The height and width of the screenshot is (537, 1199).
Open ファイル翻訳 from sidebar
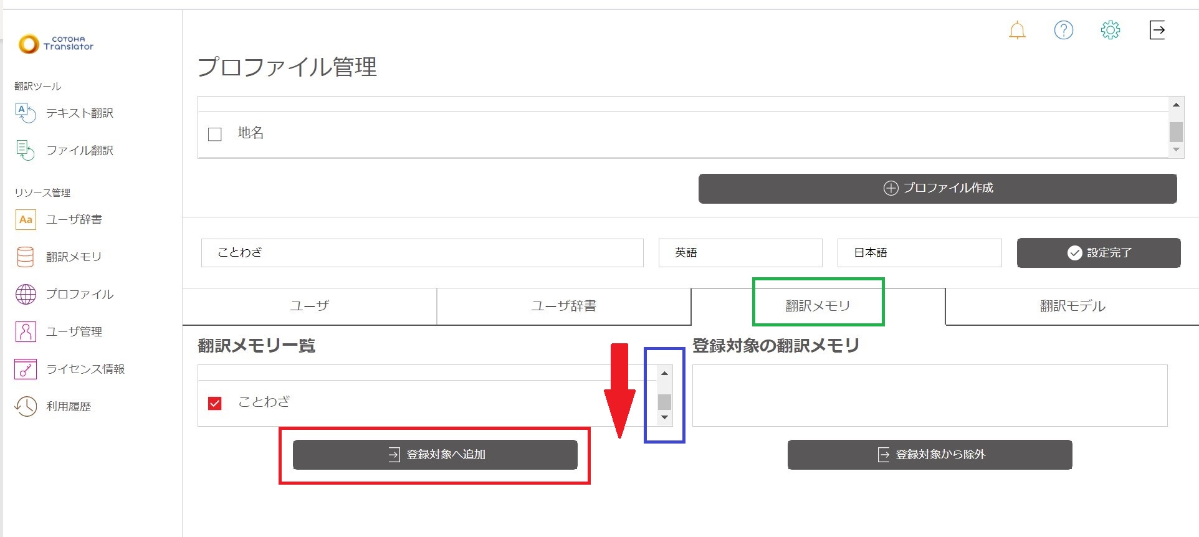pos(79,150)
